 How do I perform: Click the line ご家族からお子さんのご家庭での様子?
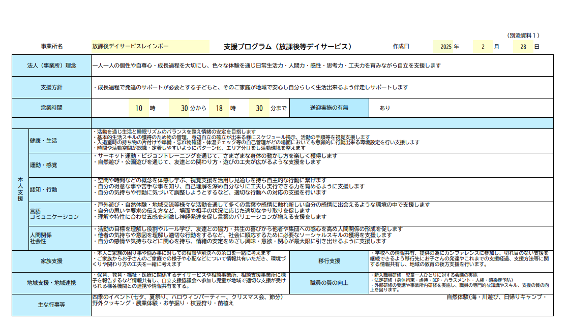189,261
